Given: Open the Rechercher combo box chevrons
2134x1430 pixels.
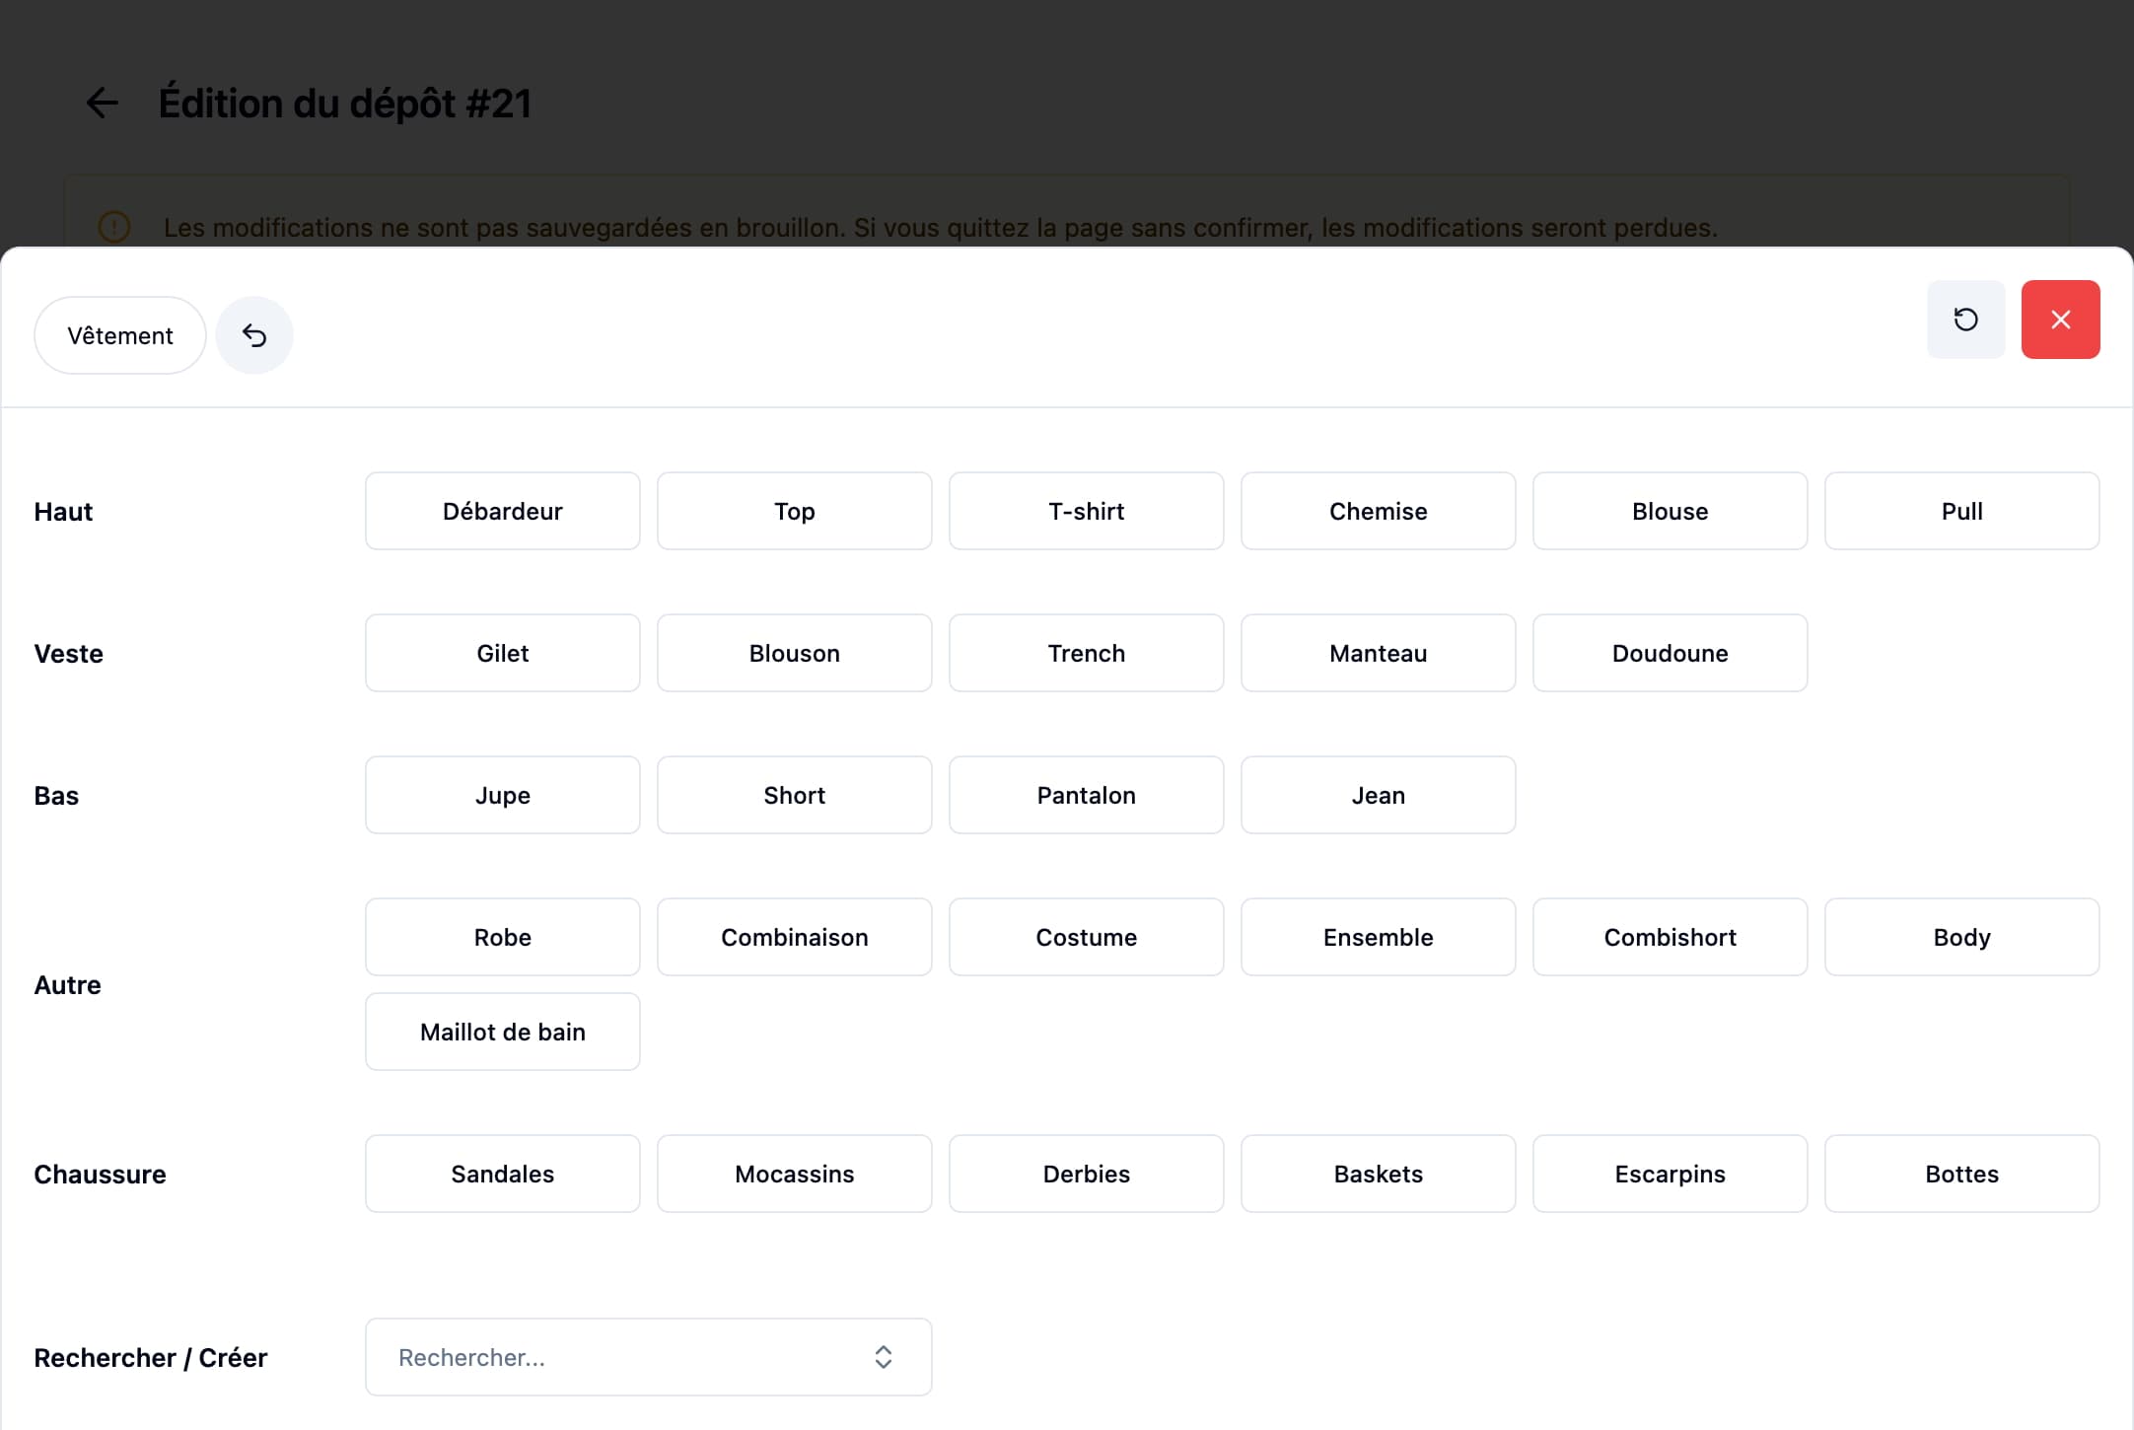Looking at the screenshot, I should pyautogui.click(x=883, y=1357).
